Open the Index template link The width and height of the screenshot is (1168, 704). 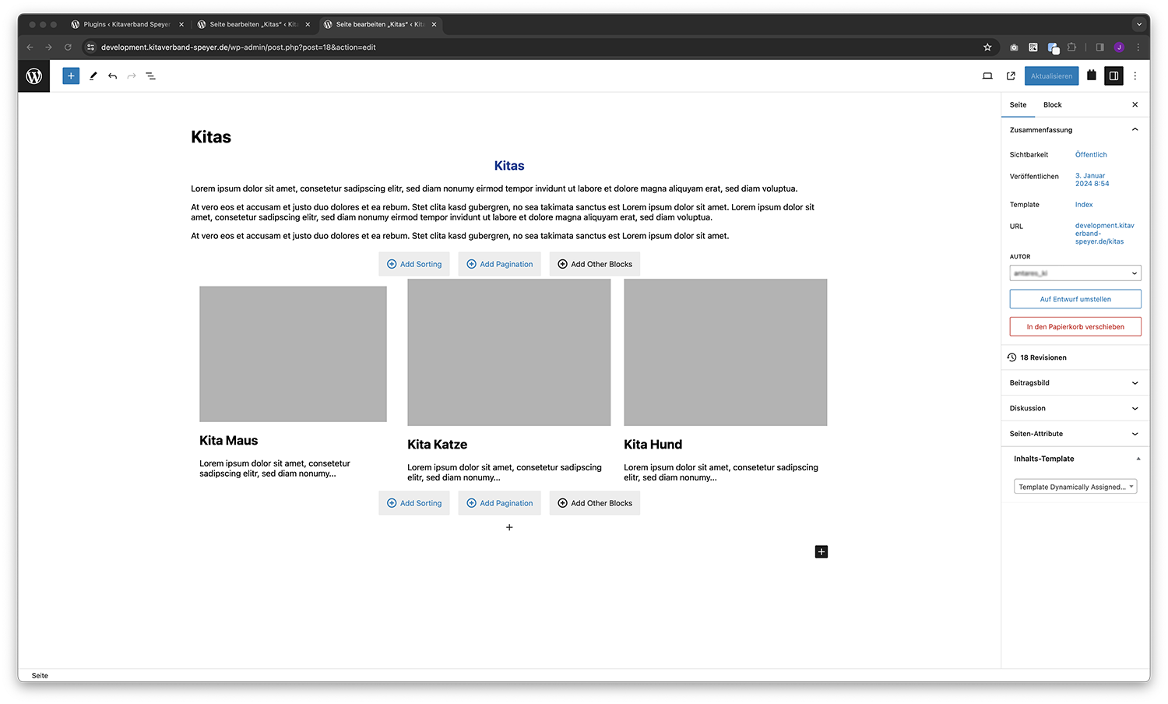pos(1084,205)
